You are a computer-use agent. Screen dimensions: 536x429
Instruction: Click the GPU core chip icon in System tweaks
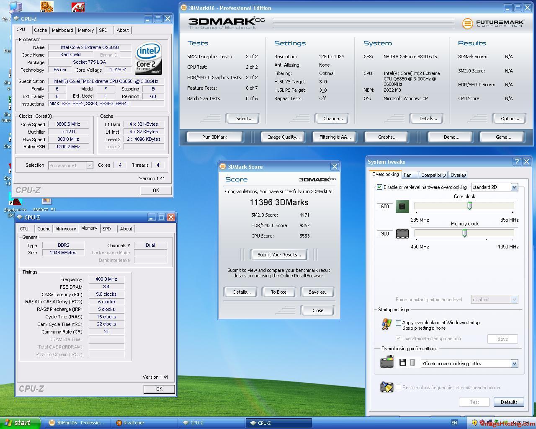[x=402, y=206]
